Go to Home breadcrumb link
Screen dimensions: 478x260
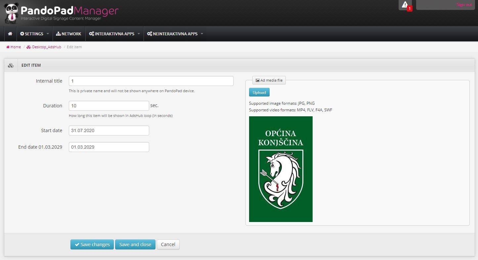(x=14, y=47)
